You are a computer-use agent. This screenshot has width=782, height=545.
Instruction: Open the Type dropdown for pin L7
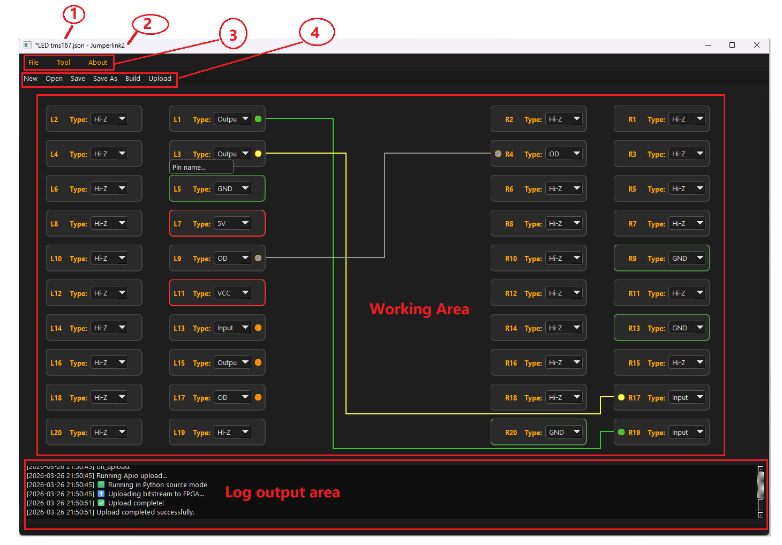tap(232, 223)
